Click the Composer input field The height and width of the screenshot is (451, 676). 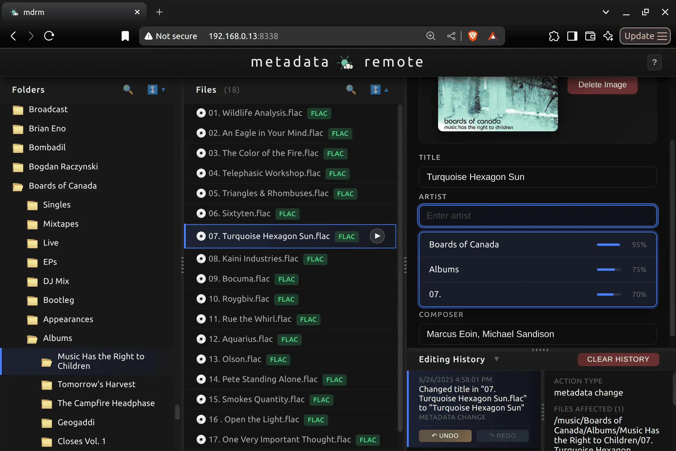click(x=537, y=334)
